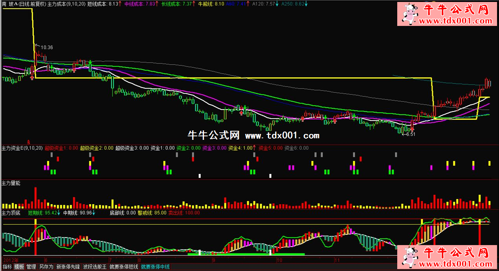Image resolution: width=499 pixels, height=271 pixels.
Task: Click the 资金6: 0.00 value
Action: click(x=296, y=148)
